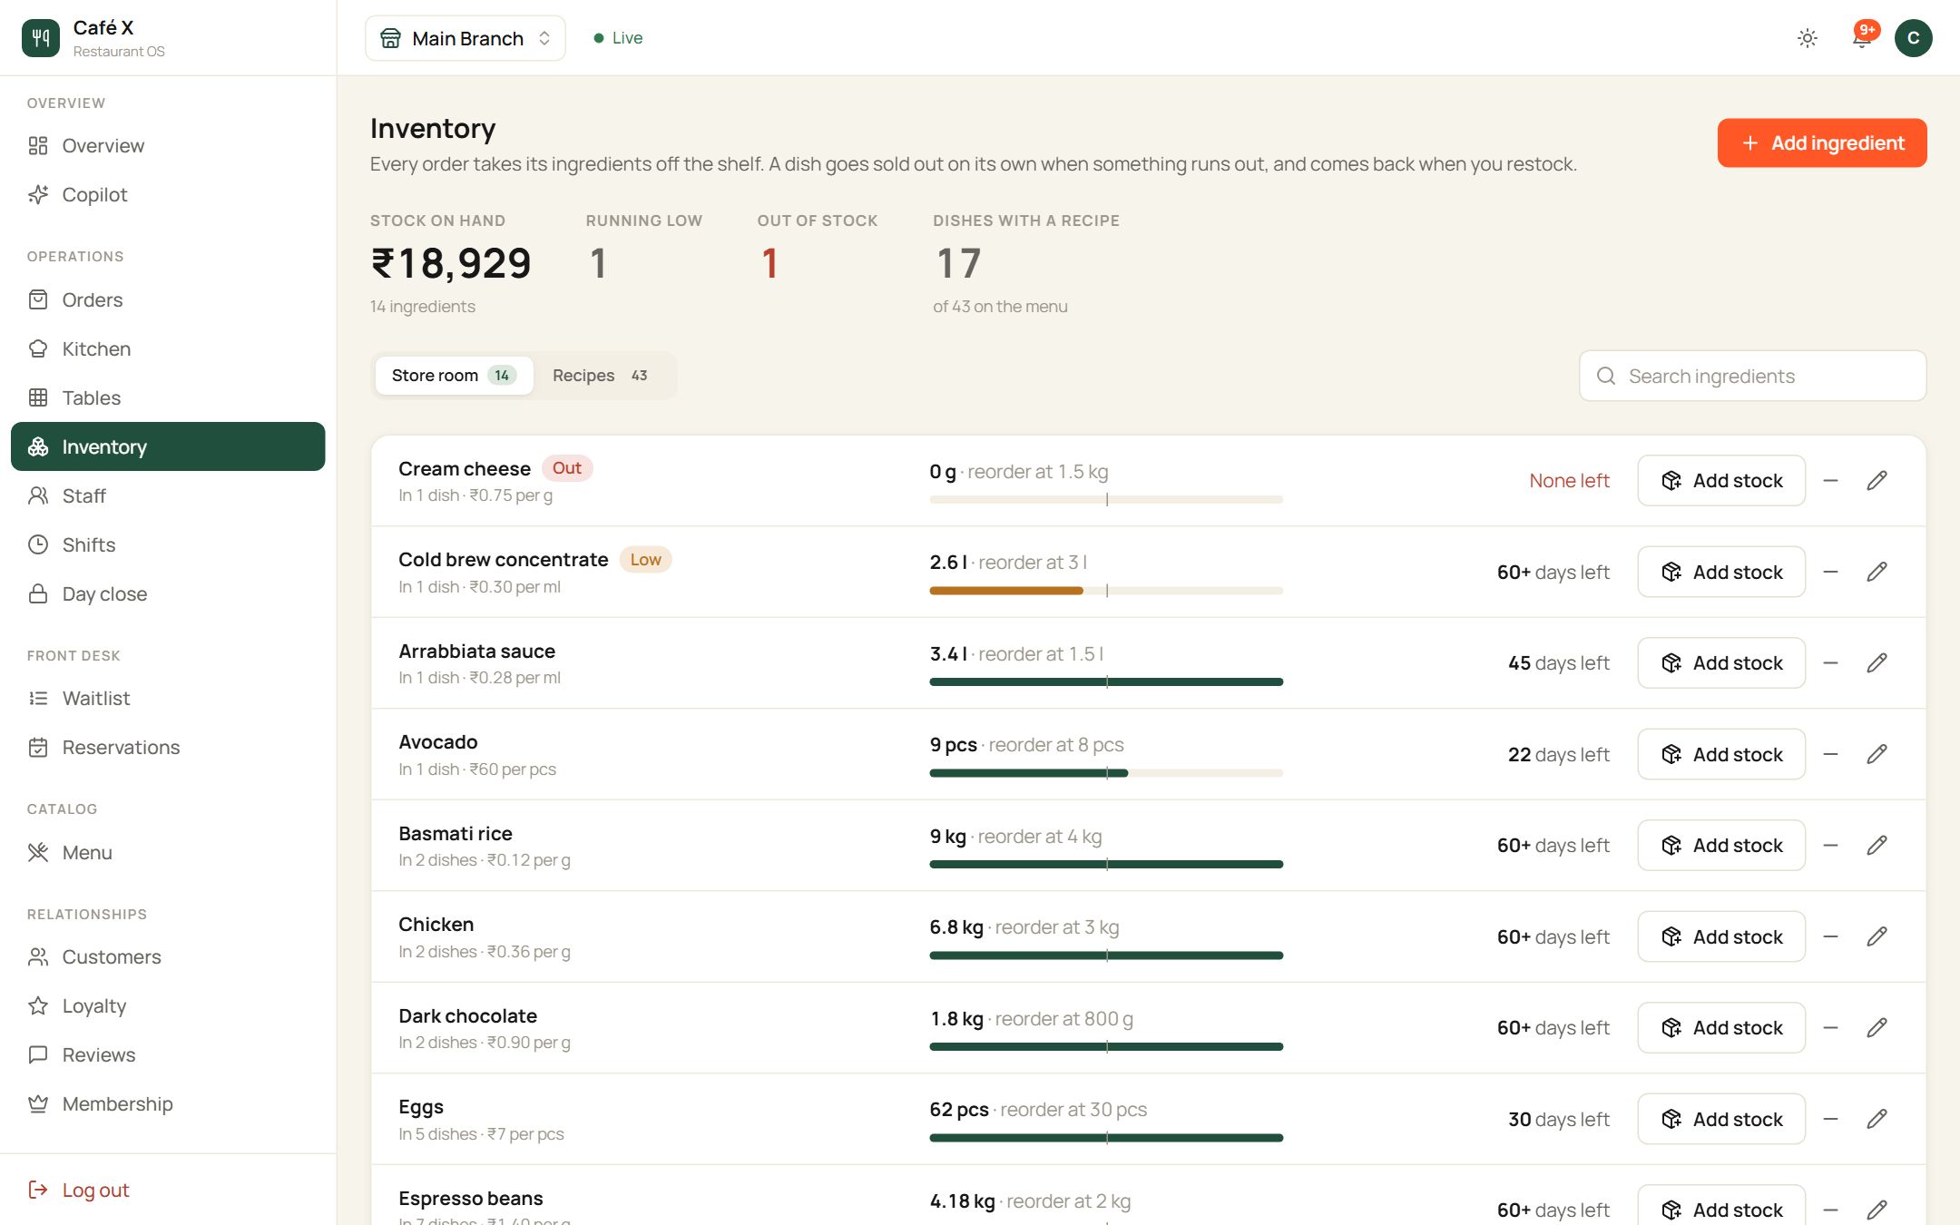Click the Cold brew concentrate stock level bar
The height and width of the screenshot is (1225, 1960).
(x=1106, y=591)
